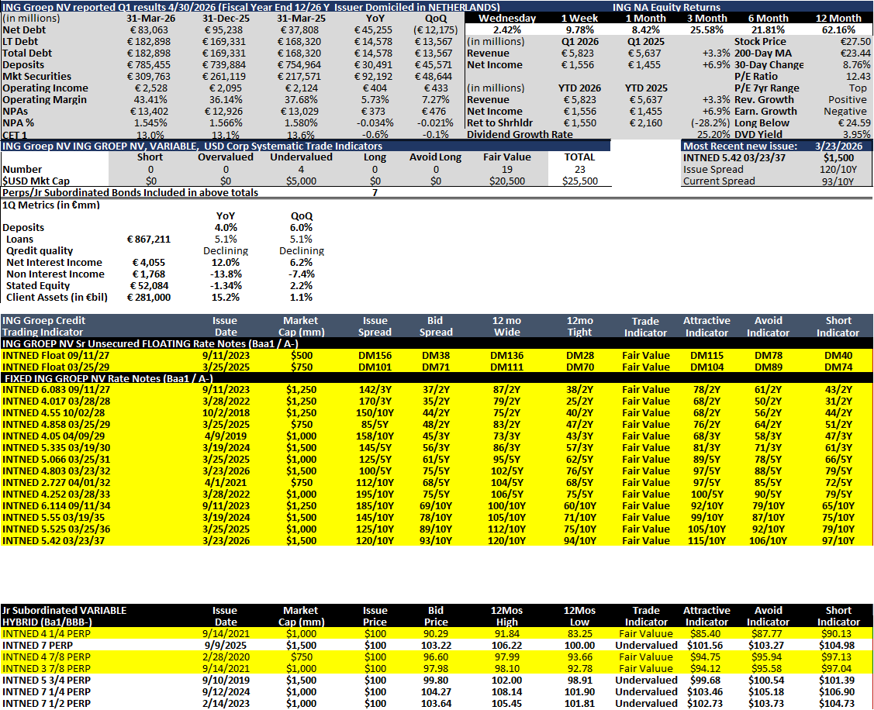Screen dimensions: 874x710
Task: Click Client Assets value € 281,000
Action: click(149, 298)
